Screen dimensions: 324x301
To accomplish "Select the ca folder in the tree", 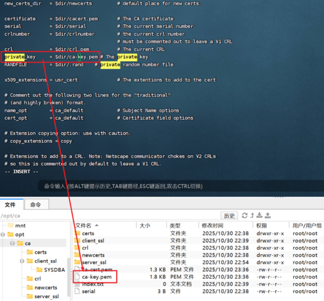I will click(x=24, y=243).
